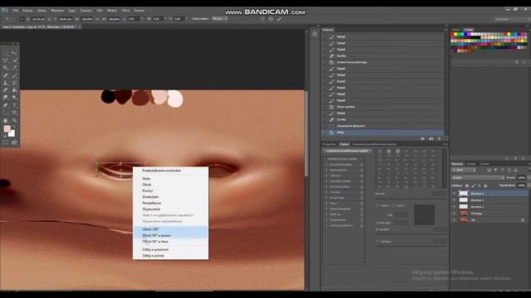Screen dimensions: 531x298
Task: Select the Crop tool
Action: tap(6, 68)
